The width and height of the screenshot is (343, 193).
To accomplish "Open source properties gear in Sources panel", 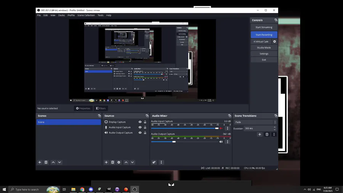I will click(x=119, y=162).
